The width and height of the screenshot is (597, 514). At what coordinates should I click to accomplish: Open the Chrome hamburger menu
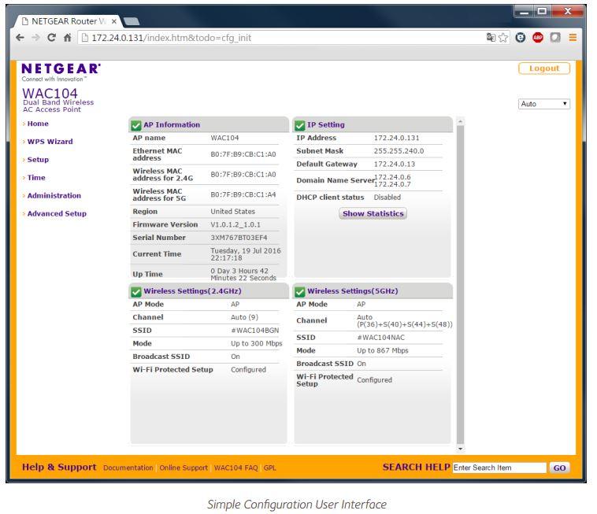(573, 37)
